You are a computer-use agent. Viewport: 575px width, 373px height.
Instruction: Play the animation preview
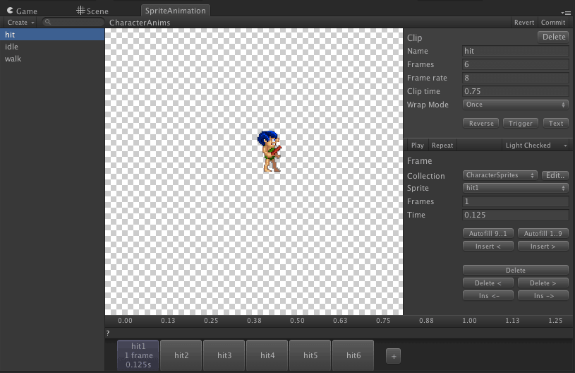[x=417, y=146]
